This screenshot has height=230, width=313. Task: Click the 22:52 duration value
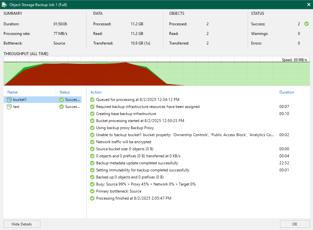pos(284,163)
